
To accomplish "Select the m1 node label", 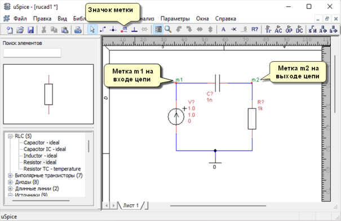I will (x=179, y=80).
